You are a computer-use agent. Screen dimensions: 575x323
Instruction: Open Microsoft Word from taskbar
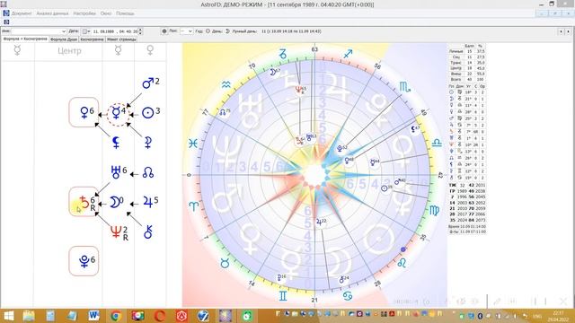point(93,316)
